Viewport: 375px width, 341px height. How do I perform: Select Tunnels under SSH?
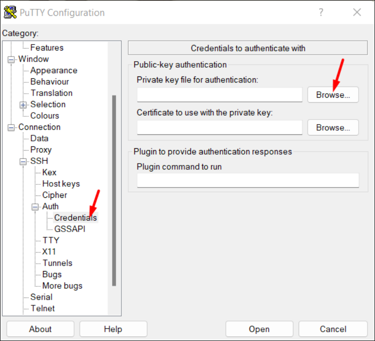pos(57,263)
